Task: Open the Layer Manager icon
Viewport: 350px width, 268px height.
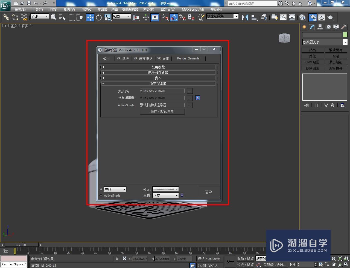Action: [264, 17]
